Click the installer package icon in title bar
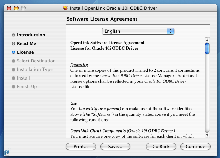 point(65,8)
